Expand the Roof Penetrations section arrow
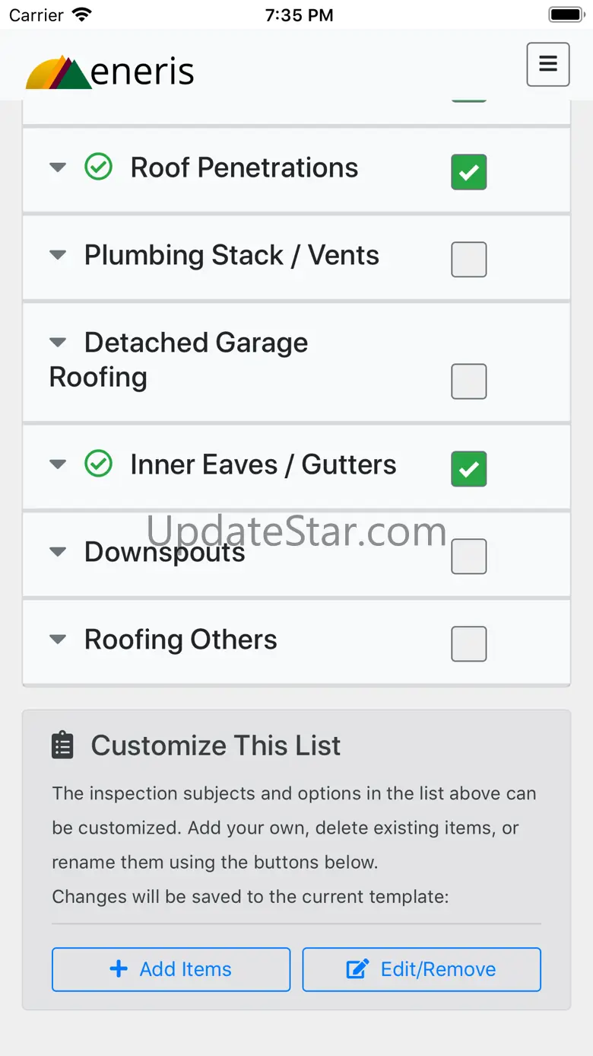The height and width of the screenshot is (1056, 593). [x=58, y=167]
